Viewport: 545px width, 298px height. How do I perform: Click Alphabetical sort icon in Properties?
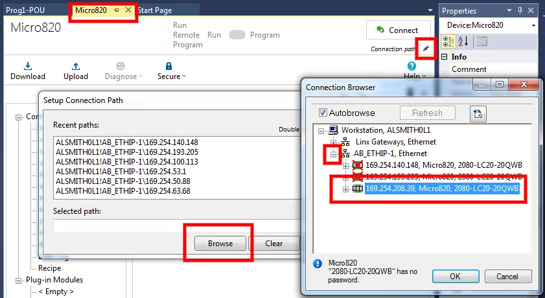click(463, 41)
